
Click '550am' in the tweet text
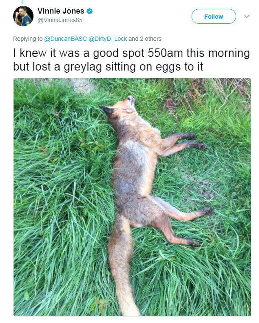point(165,53)
